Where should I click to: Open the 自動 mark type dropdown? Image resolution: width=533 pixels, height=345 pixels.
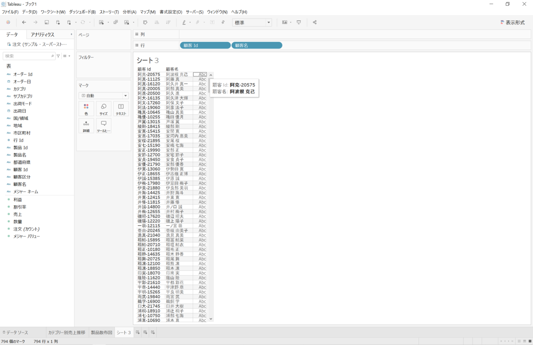pos(103,96)
